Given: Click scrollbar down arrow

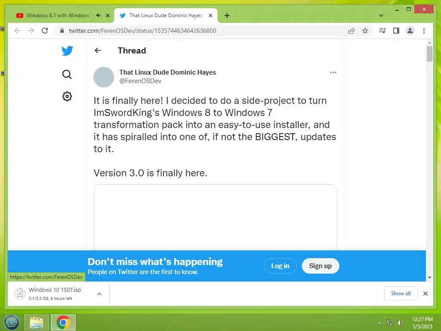Looking at the screenshot, I should pos(429,278).
